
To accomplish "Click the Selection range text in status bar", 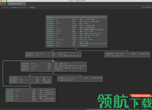I will click(106, 109).
